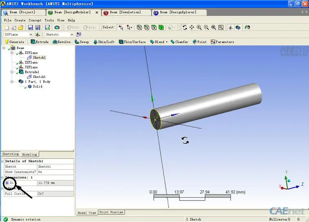Toggle the Display Model cube icon

tap(238, 27)
